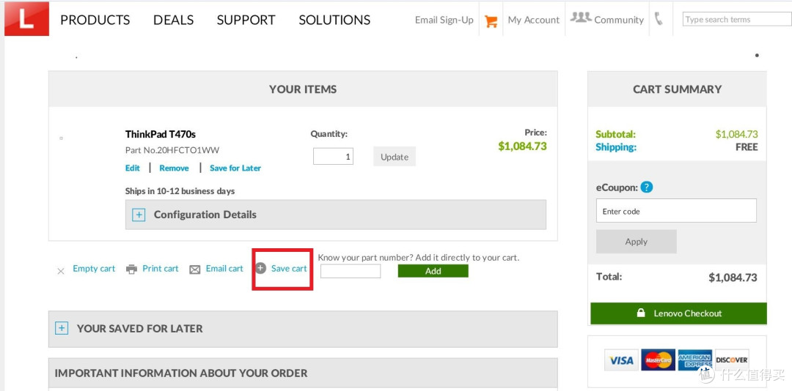Screen dimensions: 792x391
Task: Expand Your Saved For Later section
Action: (62, 329)
